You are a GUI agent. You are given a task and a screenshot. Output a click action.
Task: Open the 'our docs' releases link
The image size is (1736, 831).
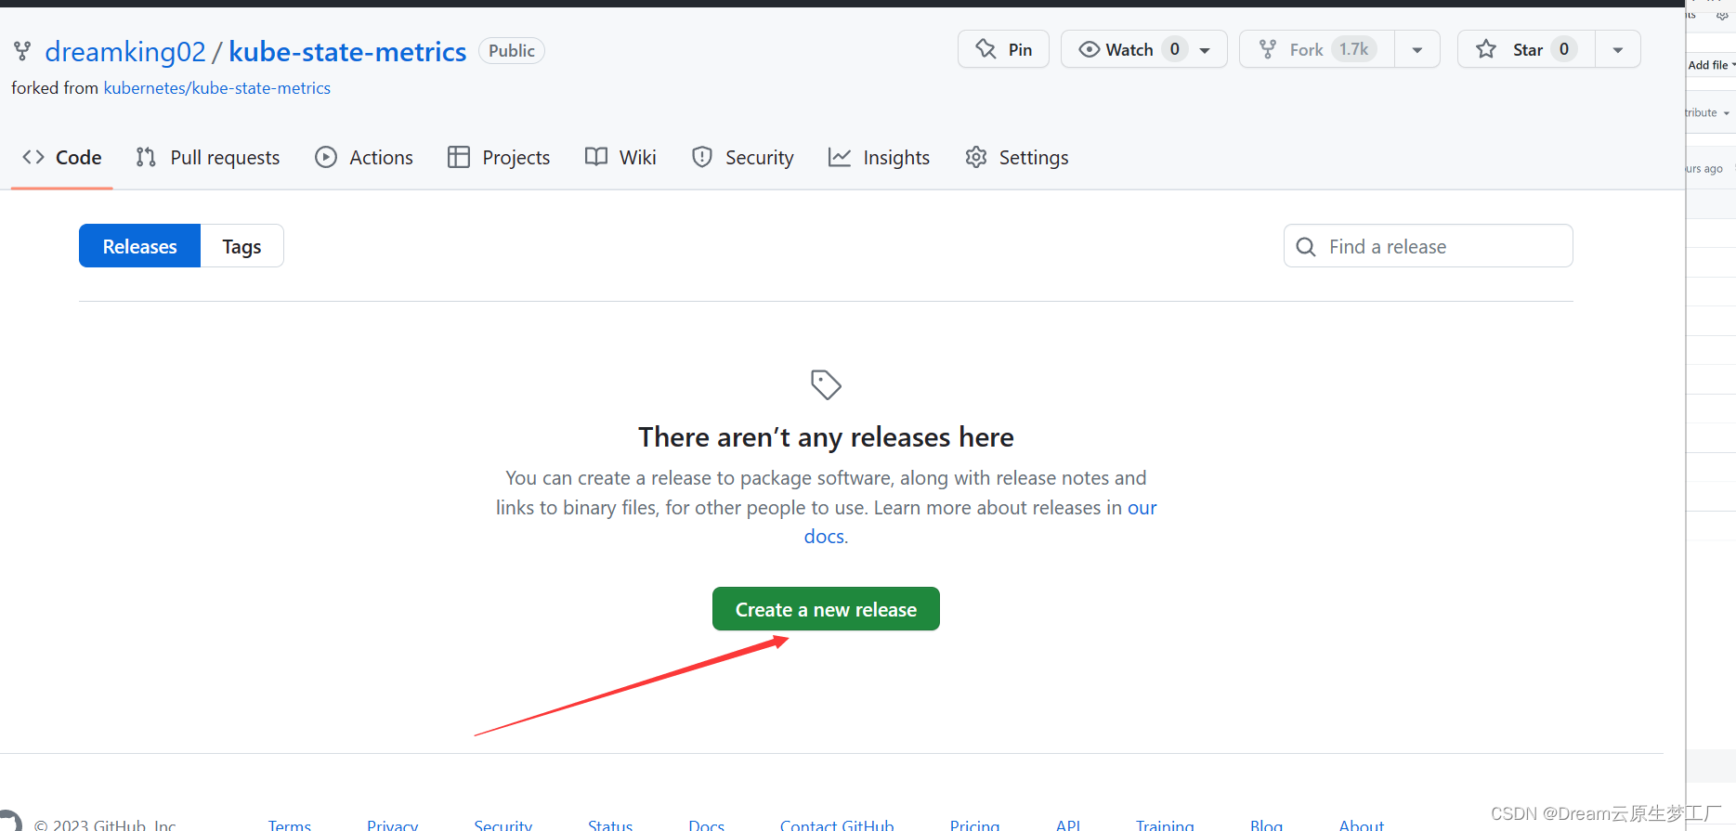click(1142, 508)
